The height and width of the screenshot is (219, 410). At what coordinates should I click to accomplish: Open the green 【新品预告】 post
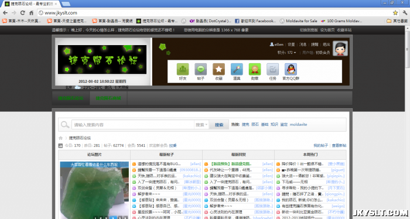click(231, 164)
